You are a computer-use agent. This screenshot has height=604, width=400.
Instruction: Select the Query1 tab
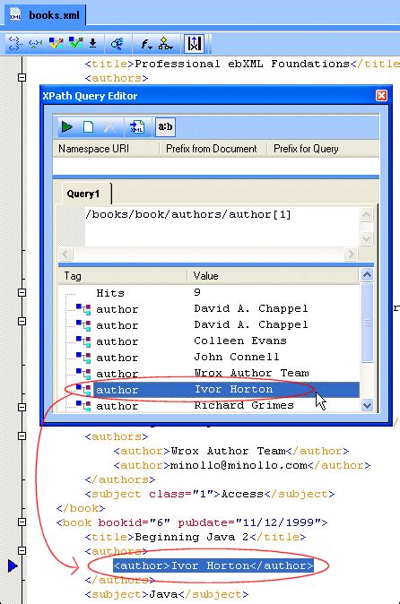tap(83, 194)
